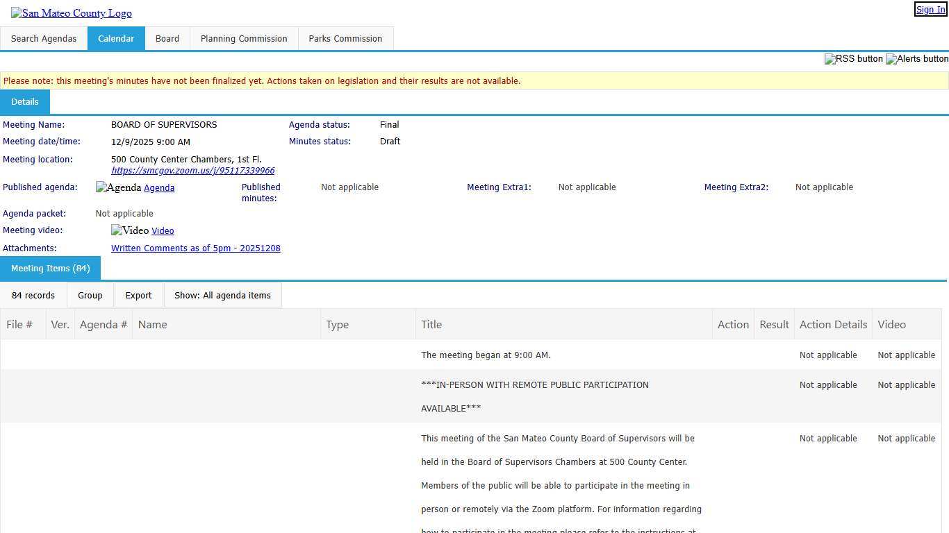Expand Show: All agenda items filter

222,296
